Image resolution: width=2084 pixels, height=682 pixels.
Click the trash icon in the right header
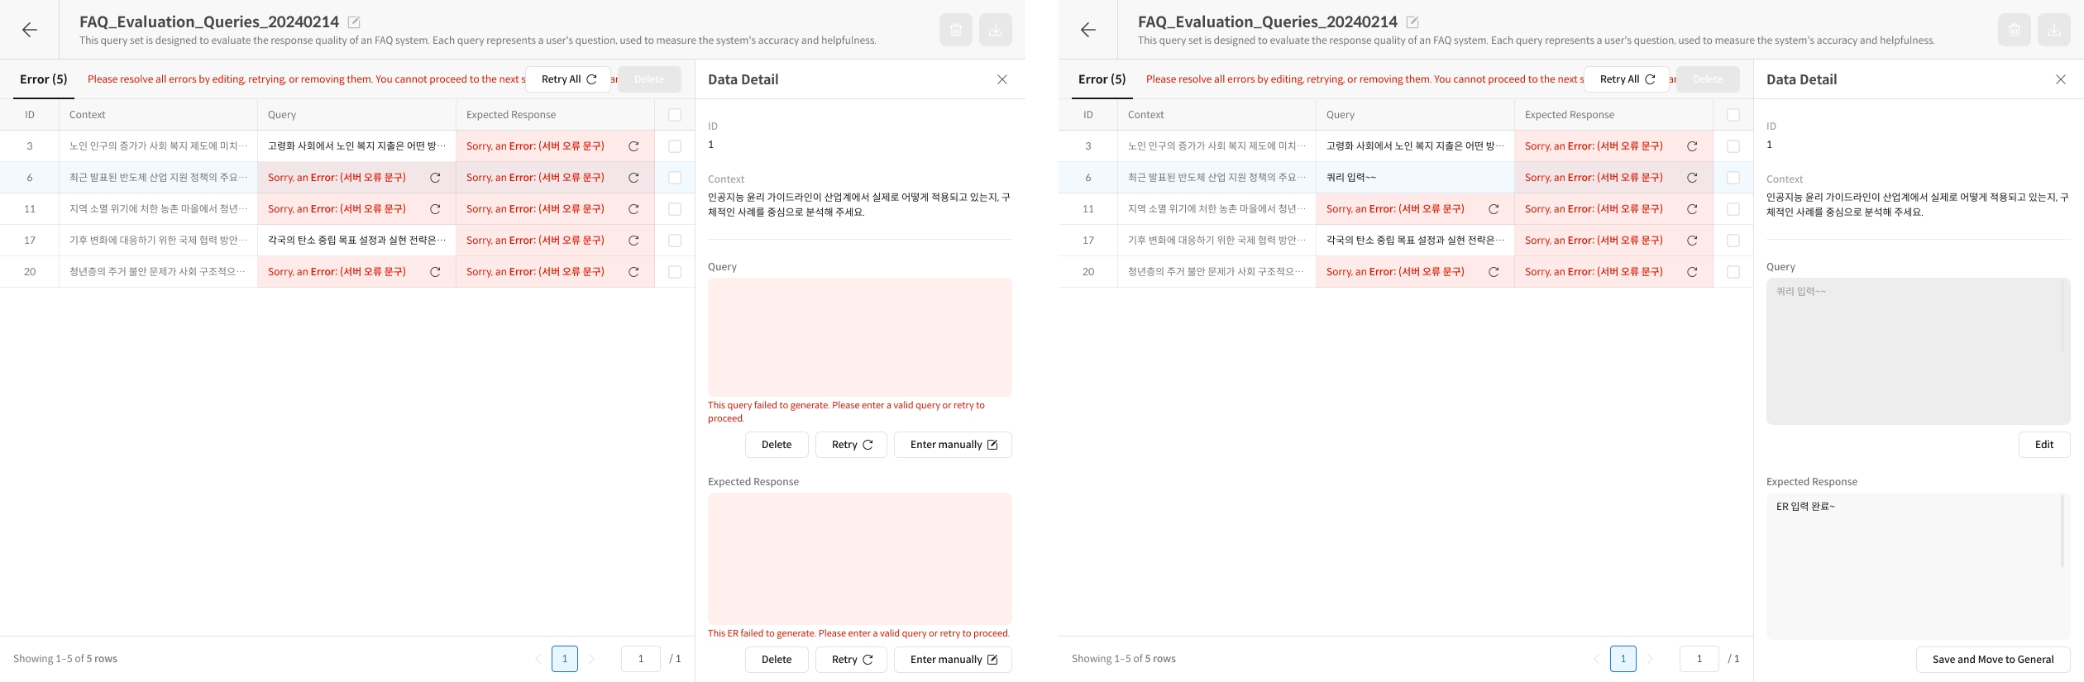(2015, 30)
